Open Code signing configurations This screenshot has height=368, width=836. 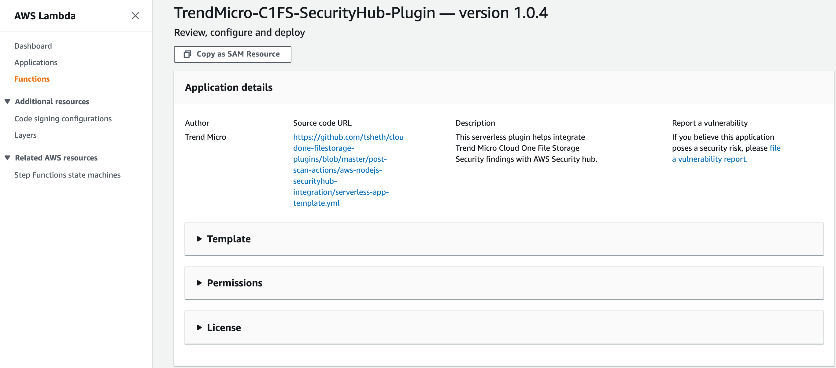[x=63, y=119]
